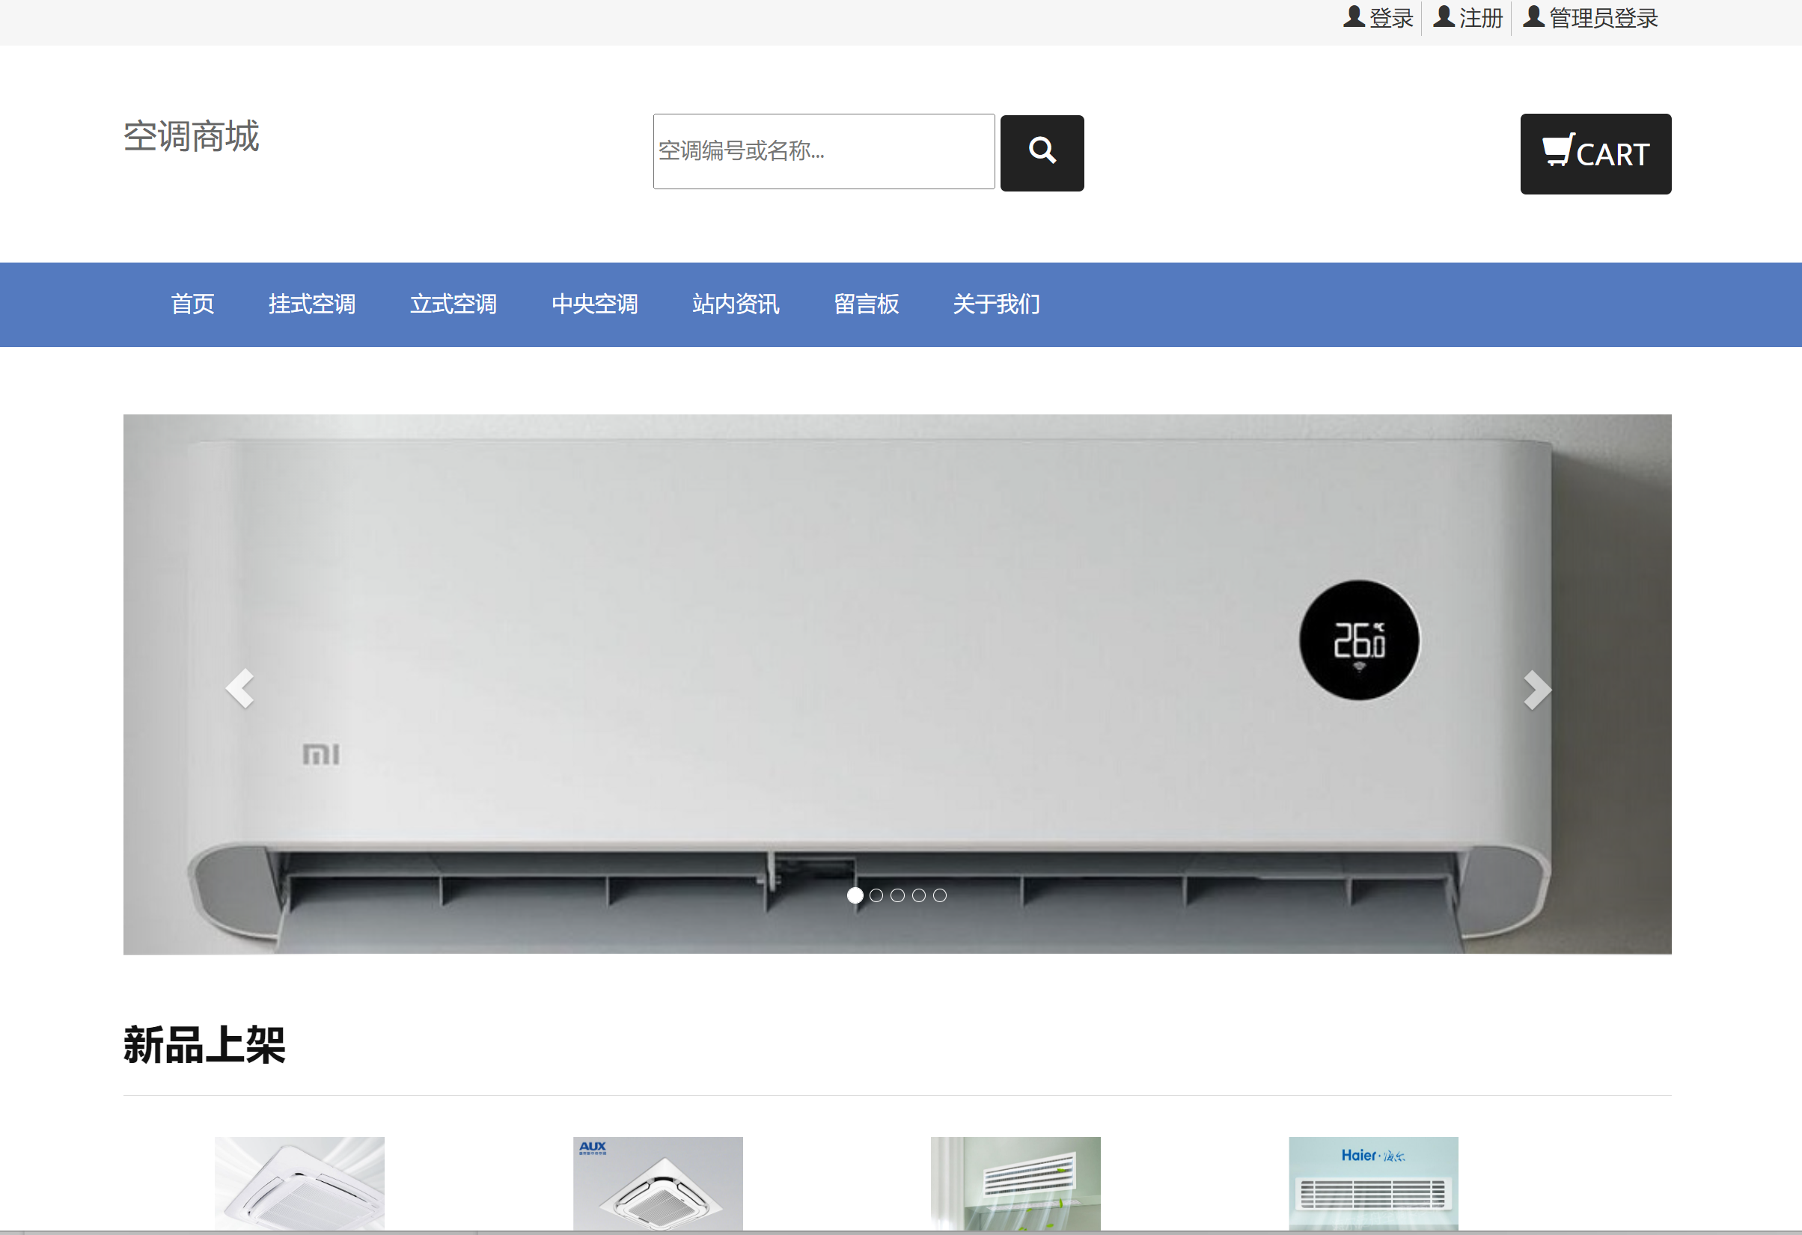Open the 站内资讯 section
The image size is (1802, 1235).
736,304
